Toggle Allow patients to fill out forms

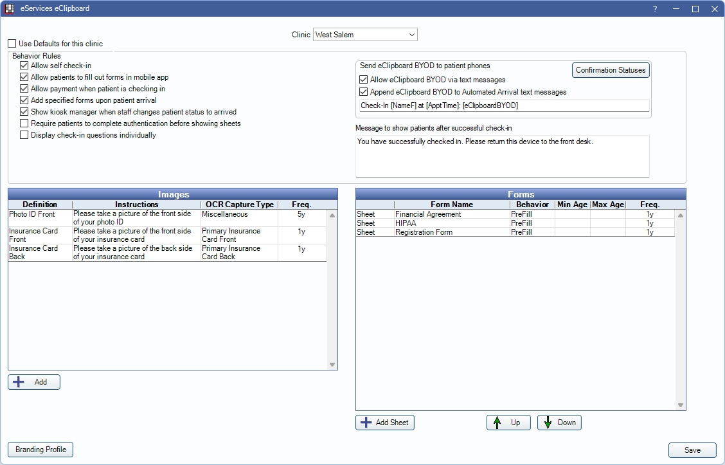(24, 77)
